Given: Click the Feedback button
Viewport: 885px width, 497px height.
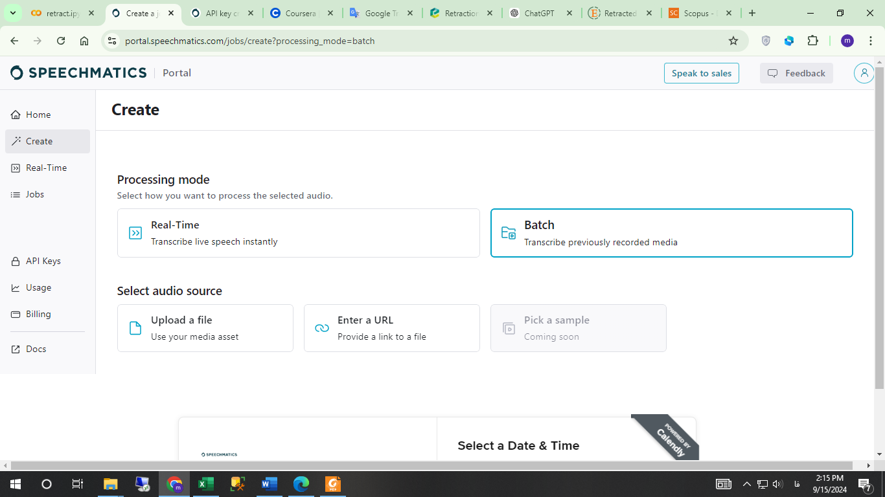Looking at the screenshot, I should (796, 73).
